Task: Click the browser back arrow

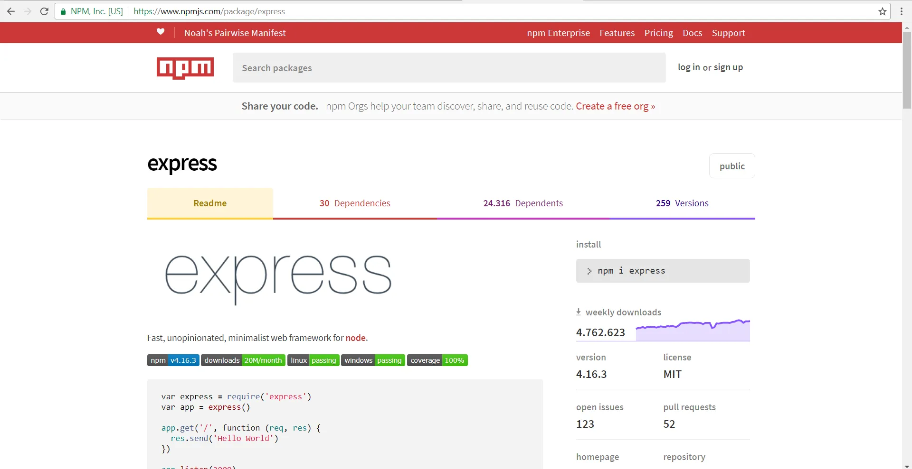Action: click(11, 11)
